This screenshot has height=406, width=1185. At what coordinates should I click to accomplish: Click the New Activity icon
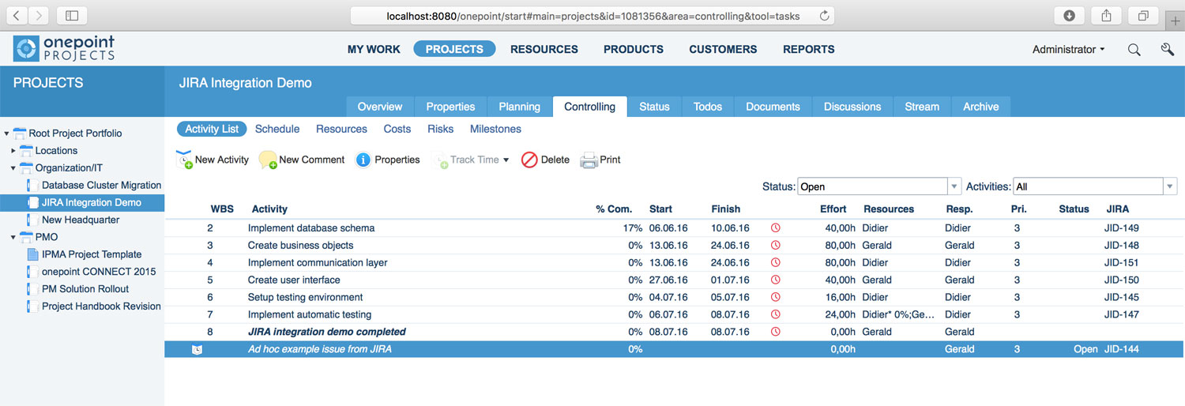click(184, 160)
